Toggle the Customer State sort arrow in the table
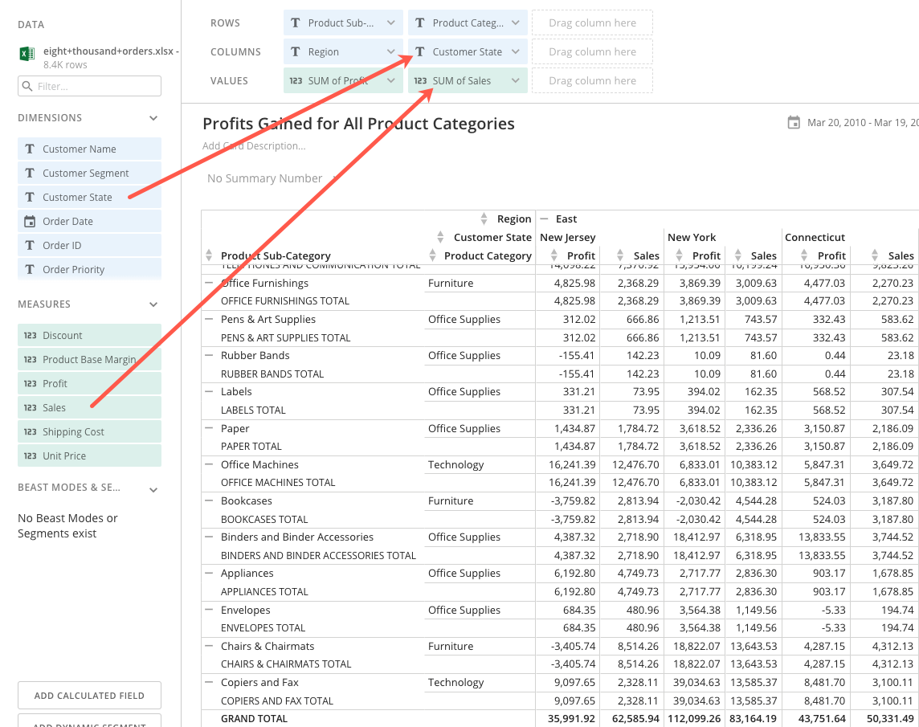The height and width of the screenshot is (727, 919). tap(440, 237)
